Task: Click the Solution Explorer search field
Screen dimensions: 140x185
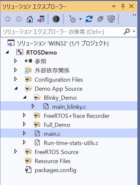Action: (x=62, y=32)
